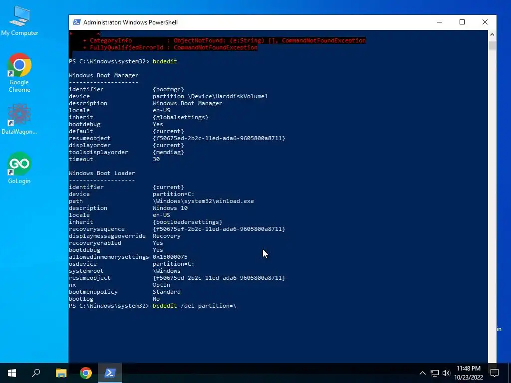Click '\Windows\system32\winload.exe' path value
Image resolution: width=511 pixels, height=383 pixels.
point(203,201)
